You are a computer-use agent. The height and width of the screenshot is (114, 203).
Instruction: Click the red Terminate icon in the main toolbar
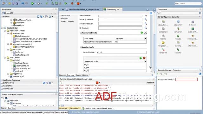pos(78,3)
